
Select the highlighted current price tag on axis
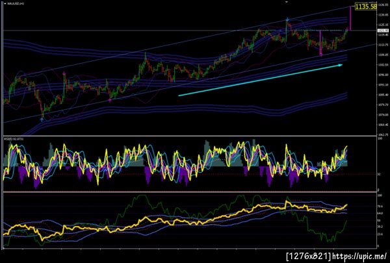tap(383, 31)
